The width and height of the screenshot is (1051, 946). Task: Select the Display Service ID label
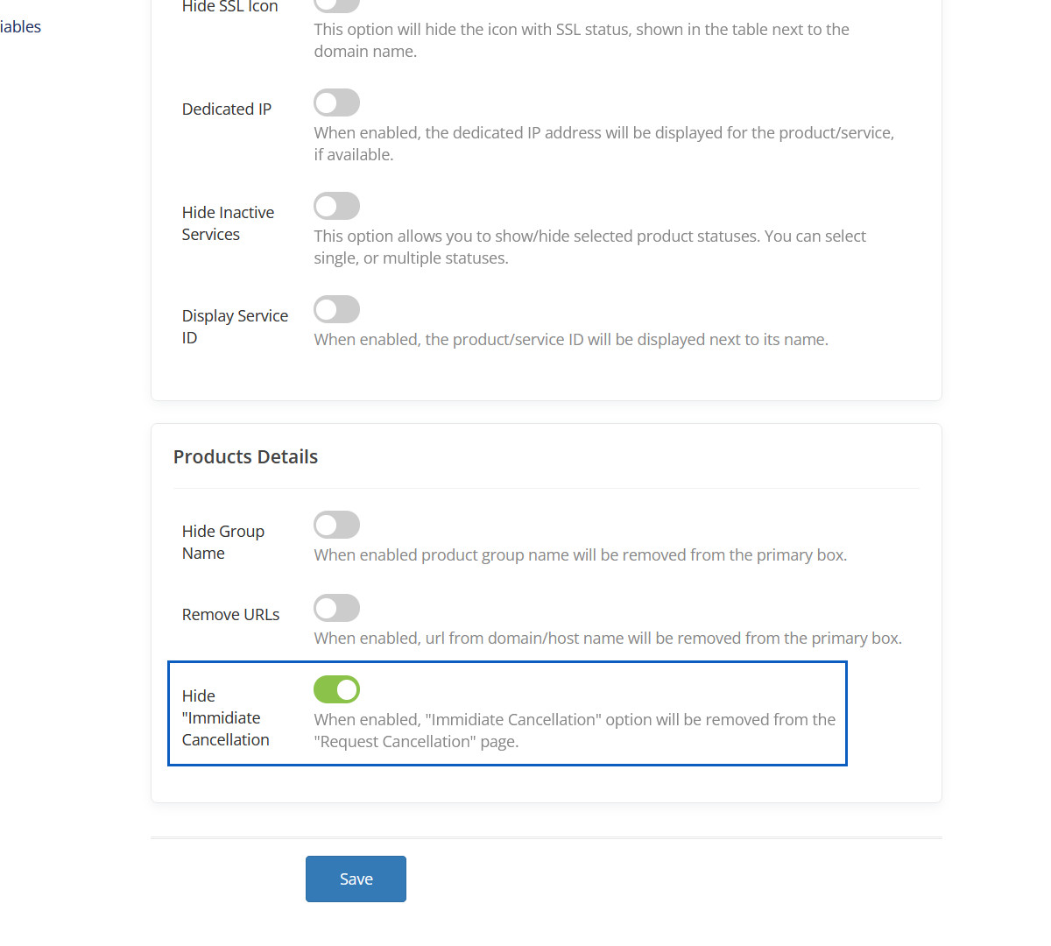click(235, 327)
